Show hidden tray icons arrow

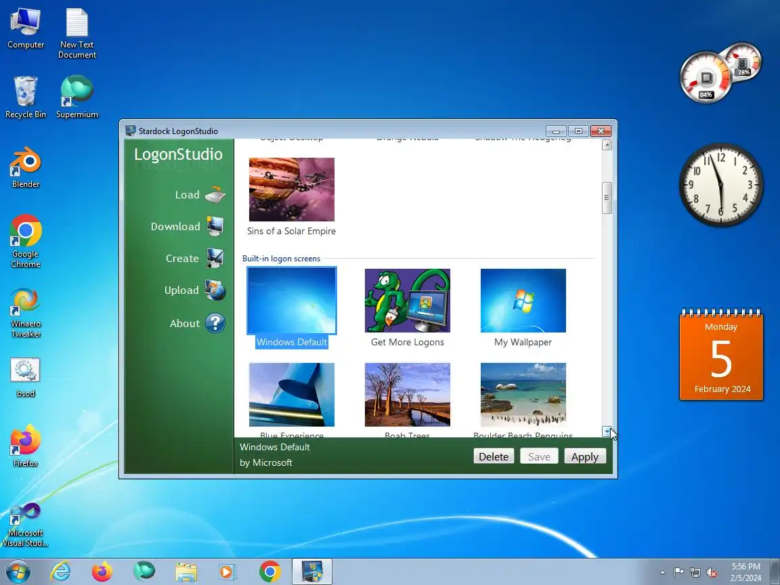[x=662, y=573]
